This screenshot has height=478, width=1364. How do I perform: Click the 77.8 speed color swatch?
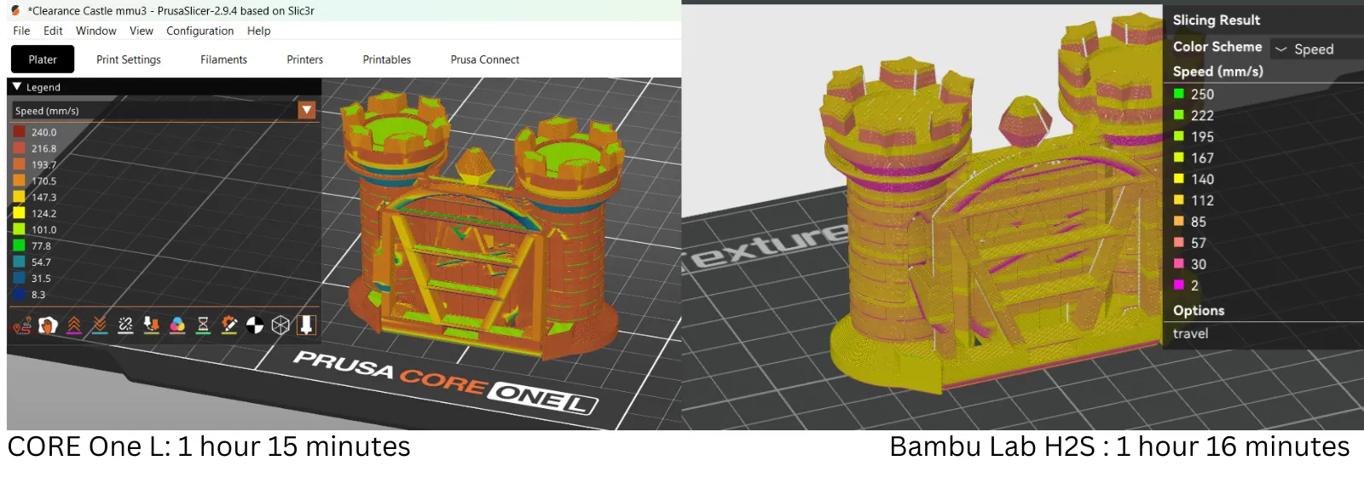pyautogui.click(x=19, y=245)
